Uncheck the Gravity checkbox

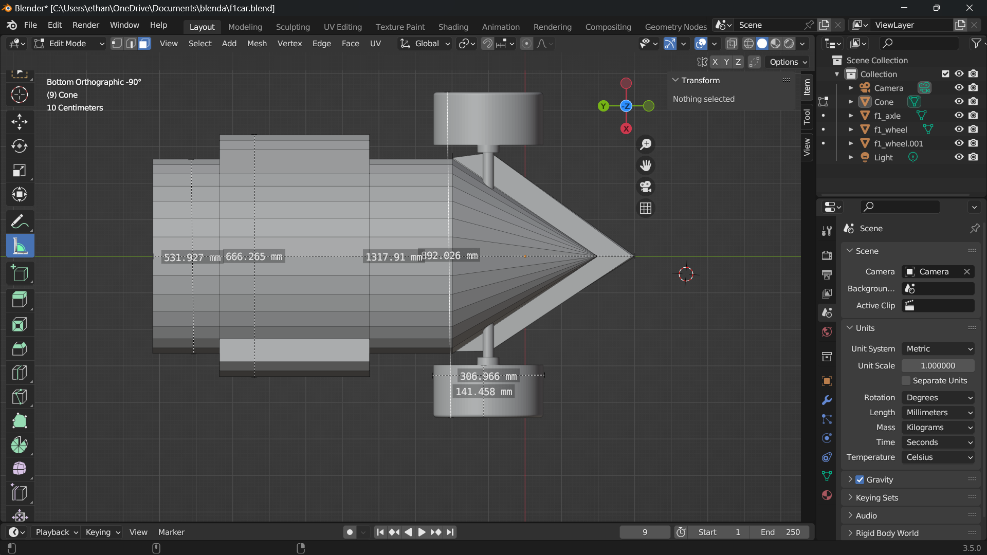860,479
